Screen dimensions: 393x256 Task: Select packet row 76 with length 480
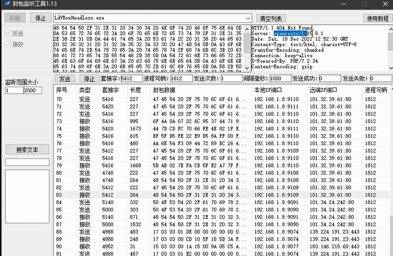(x=222, y=143)
